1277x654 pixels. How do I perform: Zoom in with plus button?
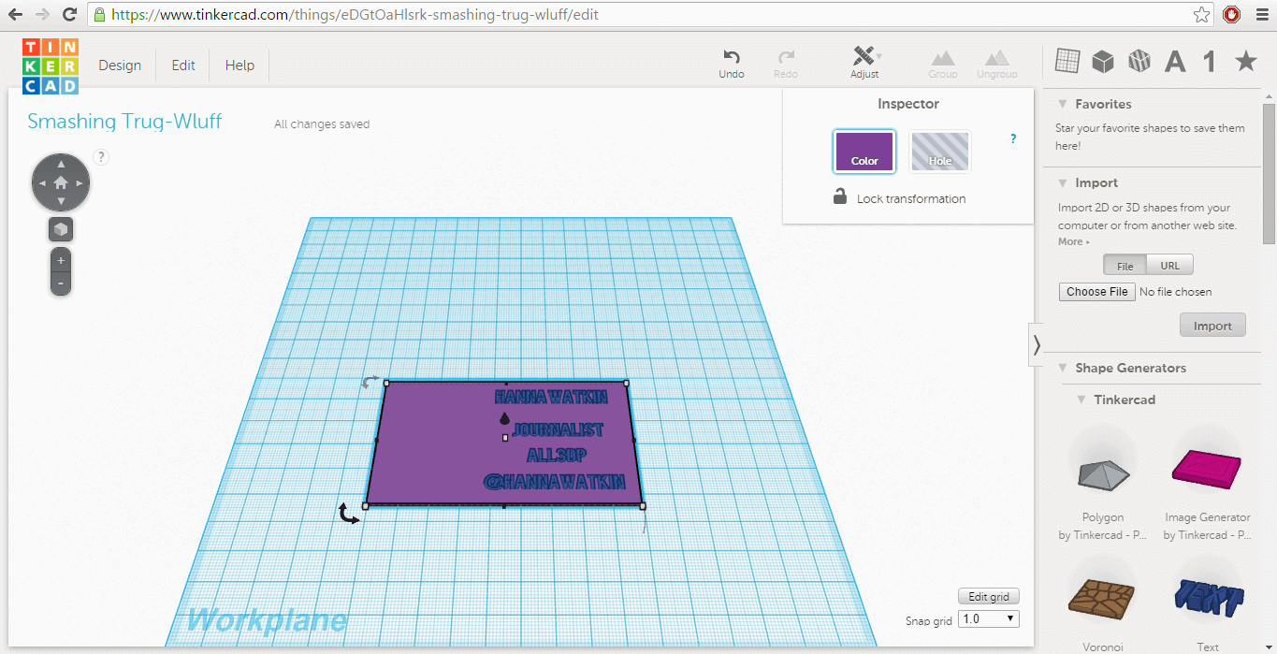(61, 260)
